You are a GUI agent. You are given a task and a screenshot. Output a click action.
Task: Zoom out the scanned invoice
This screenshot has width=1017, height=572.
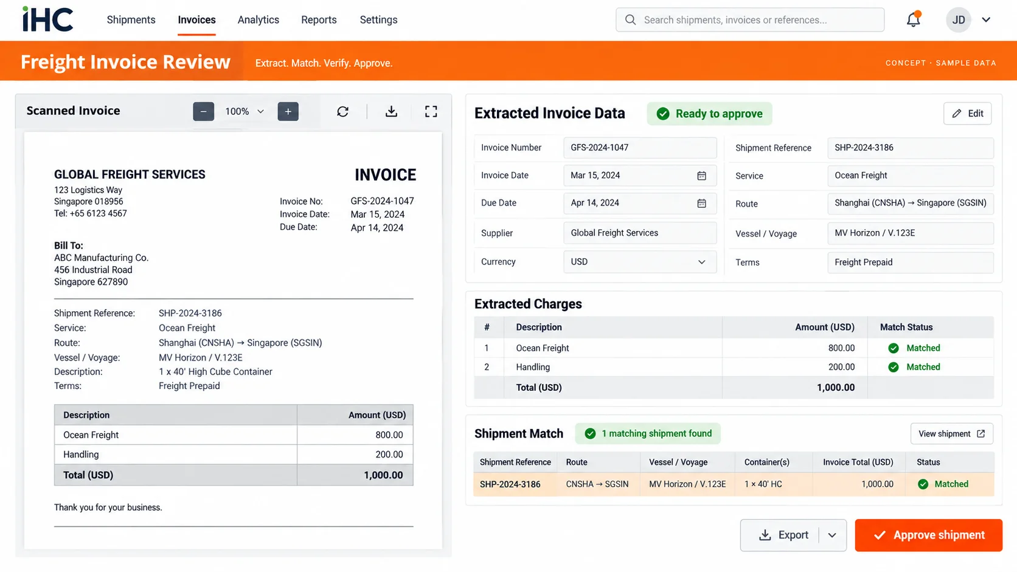(x=203, y=111)
